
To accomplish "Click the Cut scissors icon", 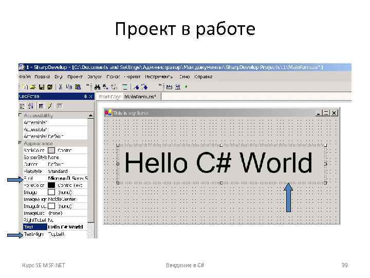I will click(x=61, y=87).
